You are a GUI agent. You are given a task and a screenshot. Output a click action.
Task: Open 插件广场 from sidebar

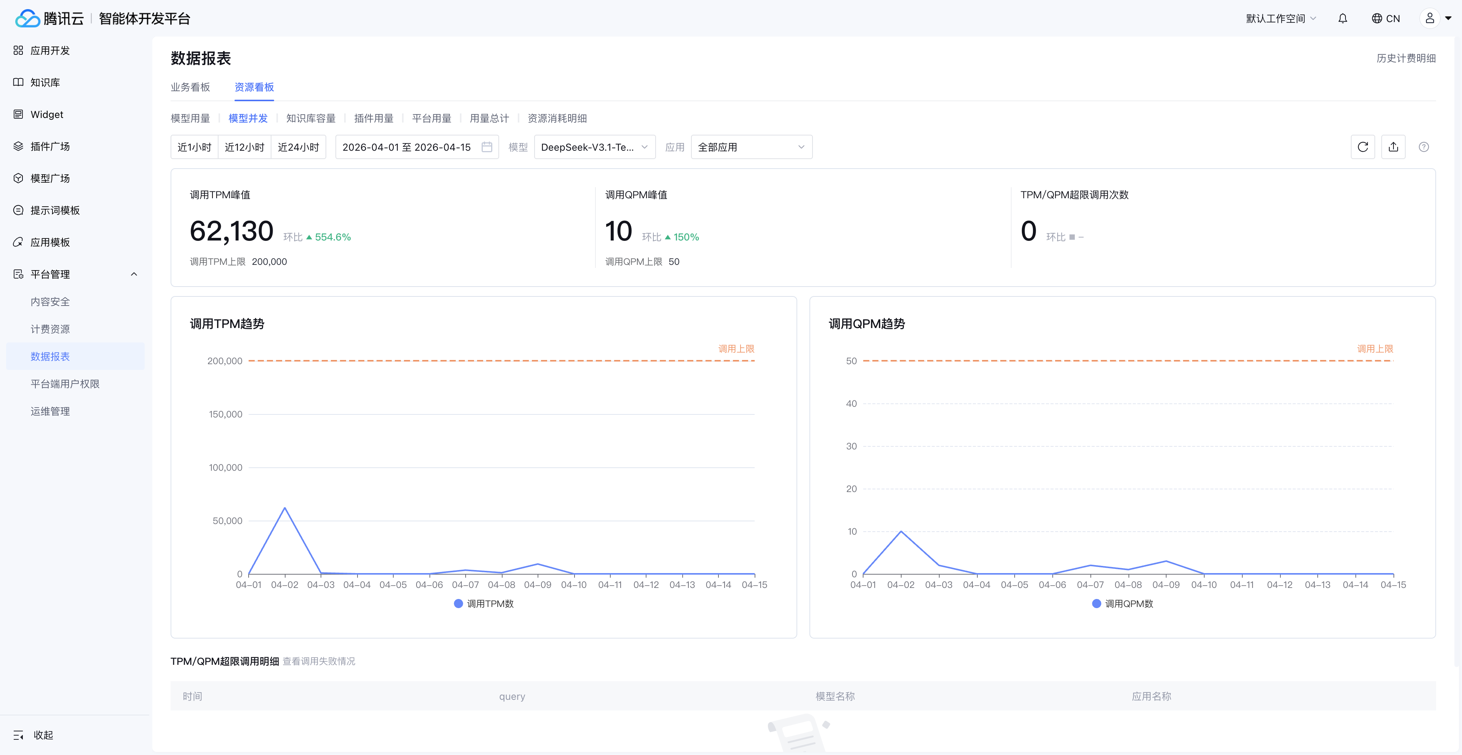click(x=50, y=147)
